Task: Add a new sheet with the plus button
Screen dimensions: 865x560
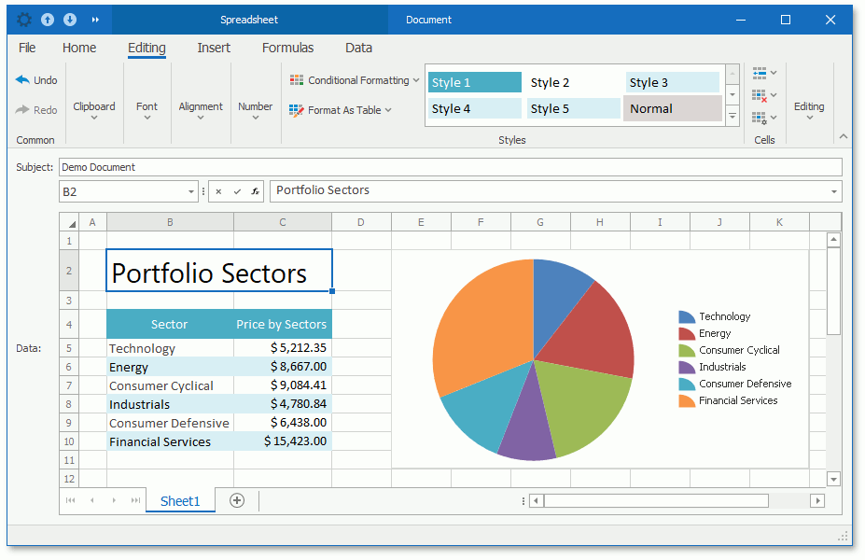Action: tap(237, 500)
